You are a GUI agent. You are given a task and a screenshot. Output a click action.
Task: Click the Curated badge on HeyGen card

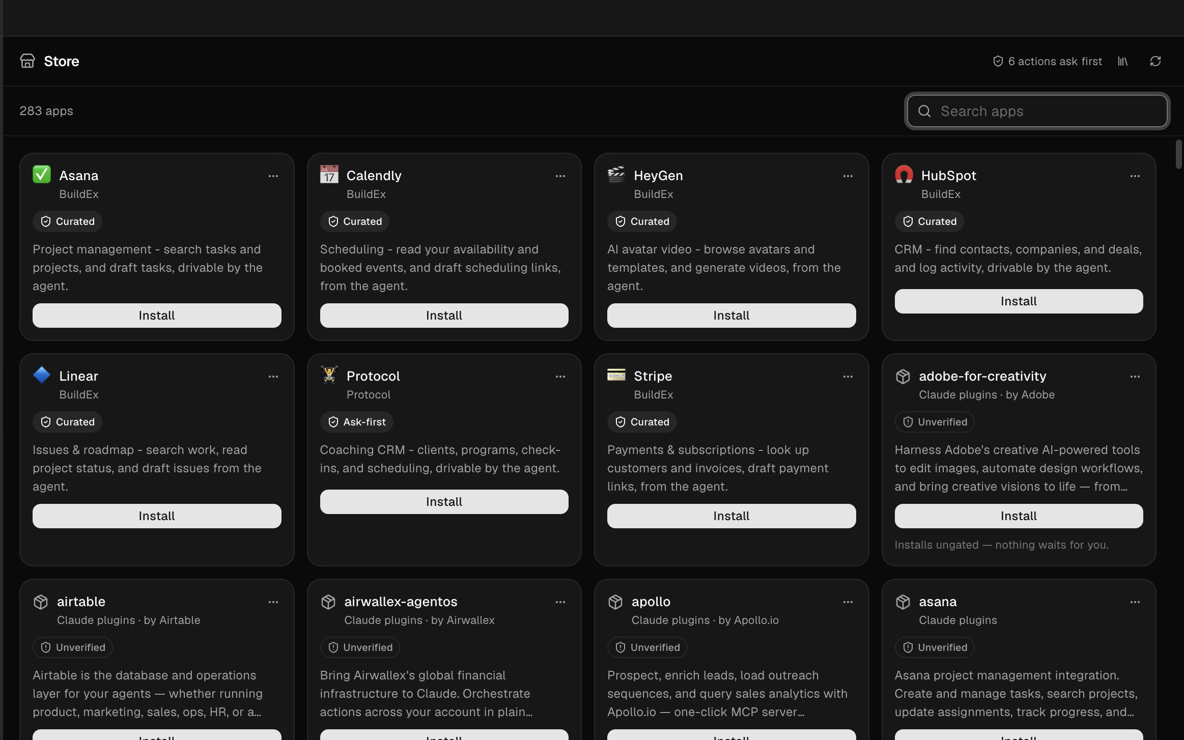click(642, 221)
